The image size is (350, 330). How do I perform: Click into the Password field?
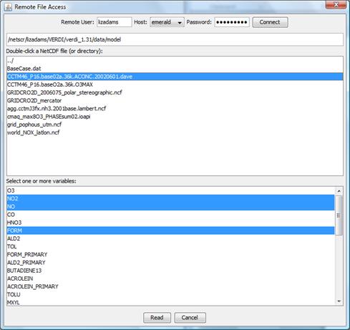(232, 22)
